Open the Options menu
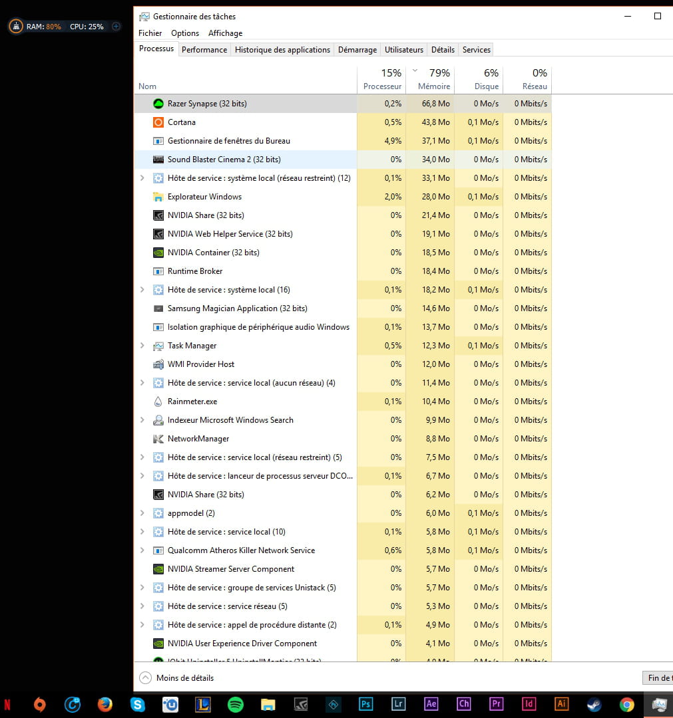Image resolution: width=673 pixels, height=718 pixels. pos(185,33)
